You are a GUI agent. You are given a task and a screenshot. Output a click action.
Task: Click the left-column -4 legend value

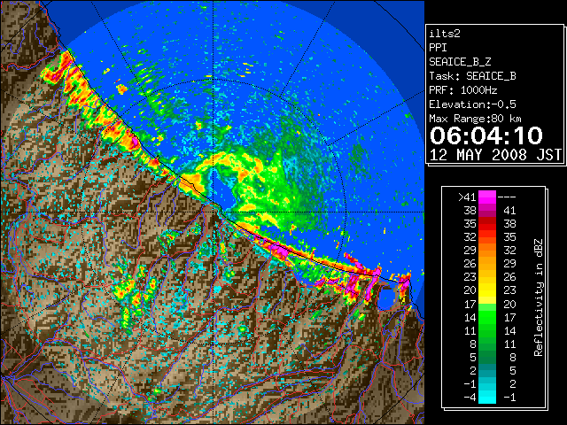pyautogui.click(x=470, y=398)
